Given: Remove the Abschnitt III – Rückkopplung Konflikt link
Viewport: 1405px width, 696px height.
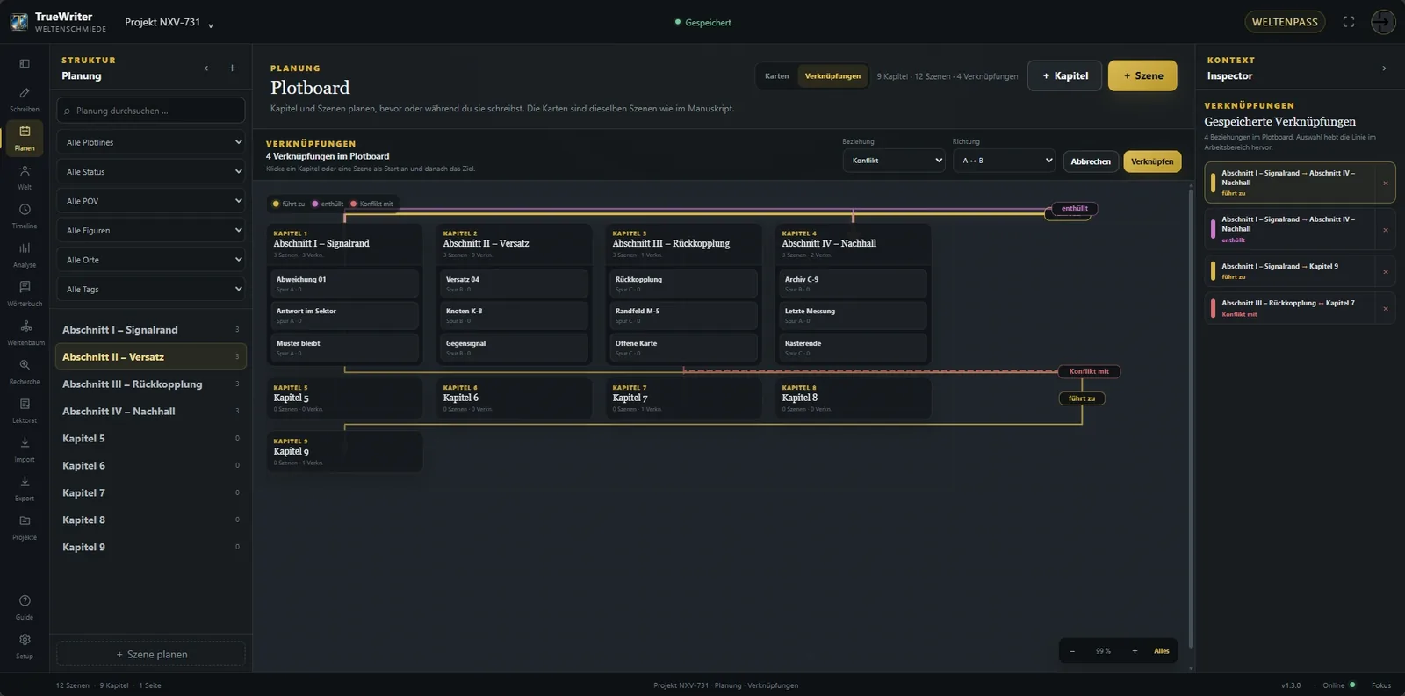Looking at the screenshot, I should (1386, 309).
